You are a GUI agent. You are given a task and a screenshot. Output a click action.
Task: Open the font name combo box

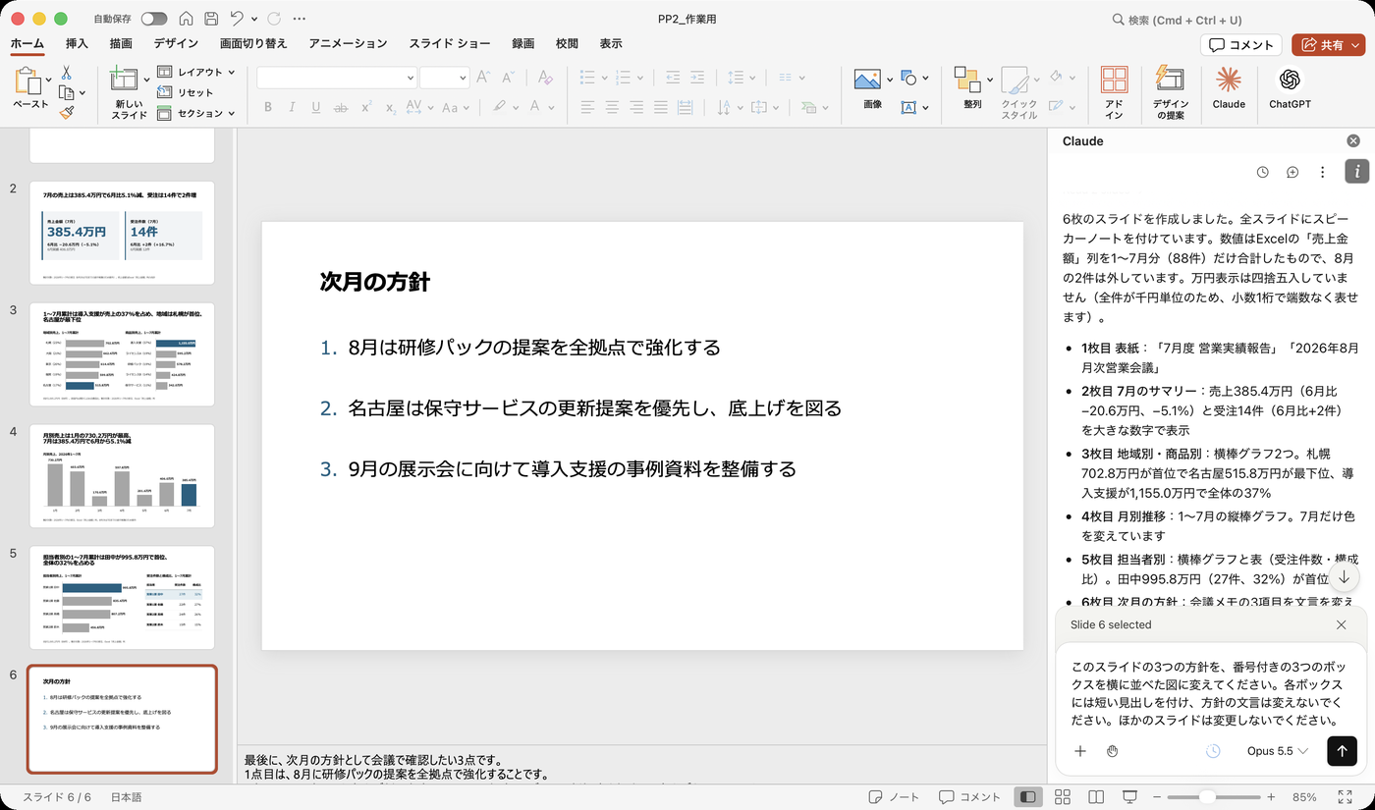[x=337, y=78]
